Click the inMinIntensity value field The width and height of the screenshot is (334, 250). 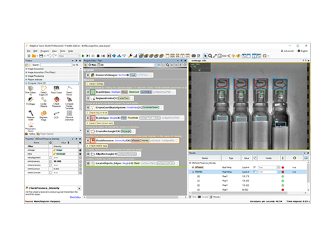65,161
